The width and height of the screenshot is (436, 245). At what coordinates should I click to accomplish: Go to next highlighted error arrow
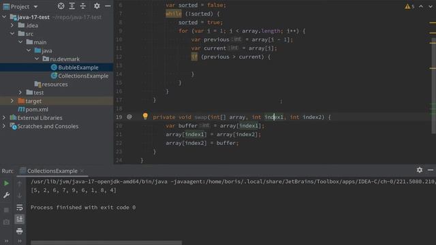431,6
